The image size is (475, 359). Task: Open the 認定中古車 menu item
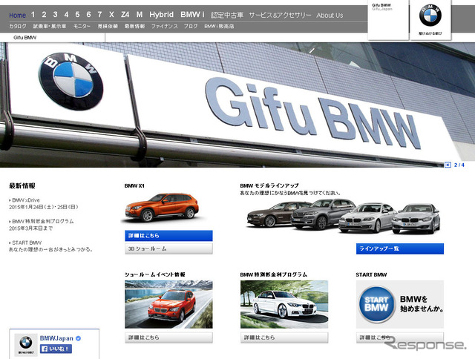[x=227, y=15]
